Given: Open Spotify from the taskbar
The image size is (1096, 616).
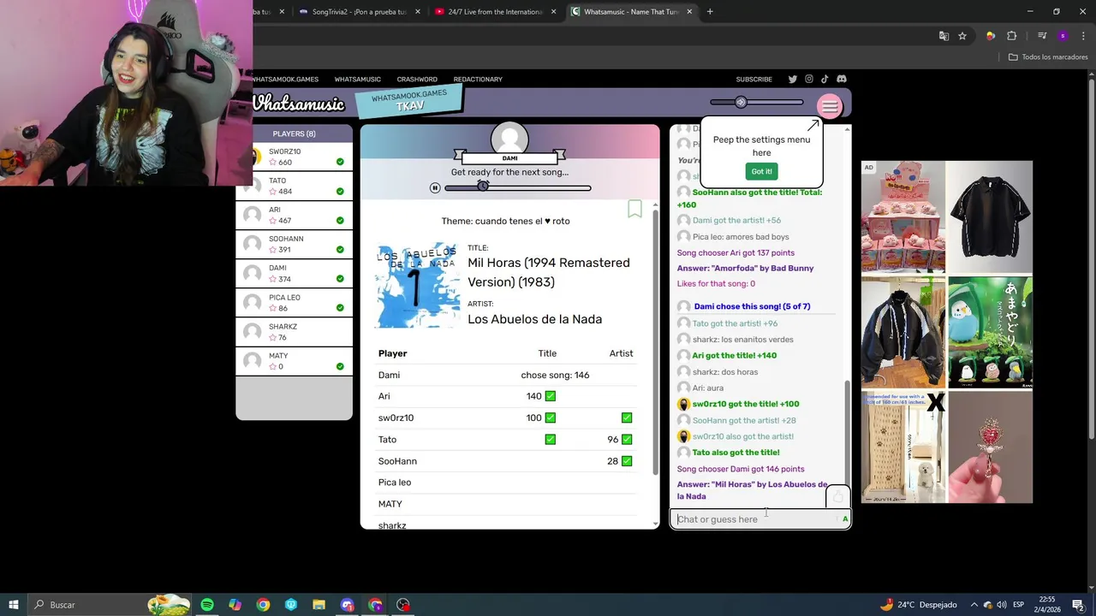Looking at the screenshot, I should pyautogui.click(x=206, y=605).
